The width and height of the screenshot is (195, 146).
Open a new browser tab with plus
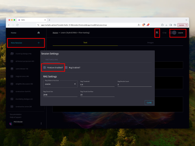(x=50, y=20)
